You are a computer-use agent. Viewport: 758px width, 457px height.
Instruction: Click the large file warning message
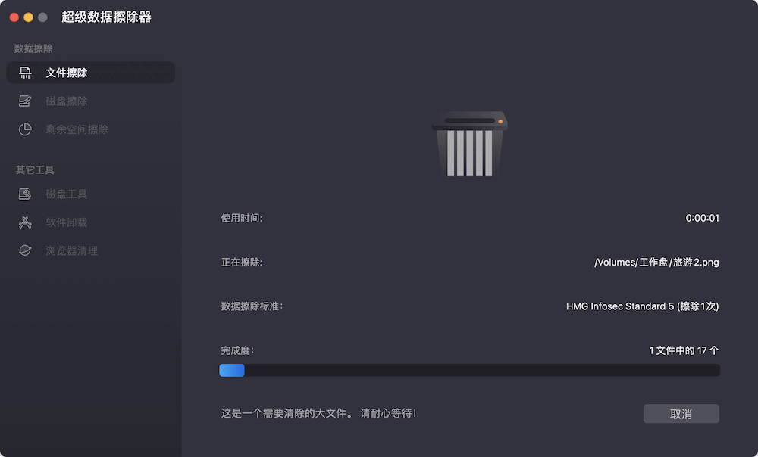pos(320,412)
